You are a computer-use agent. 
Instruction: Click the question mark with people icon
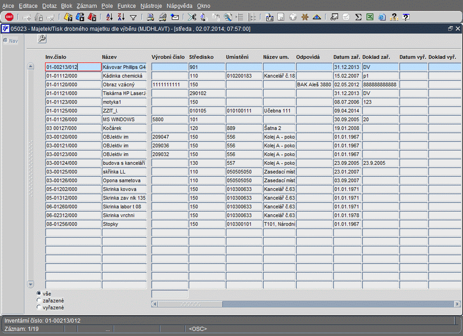pos(394,17)
